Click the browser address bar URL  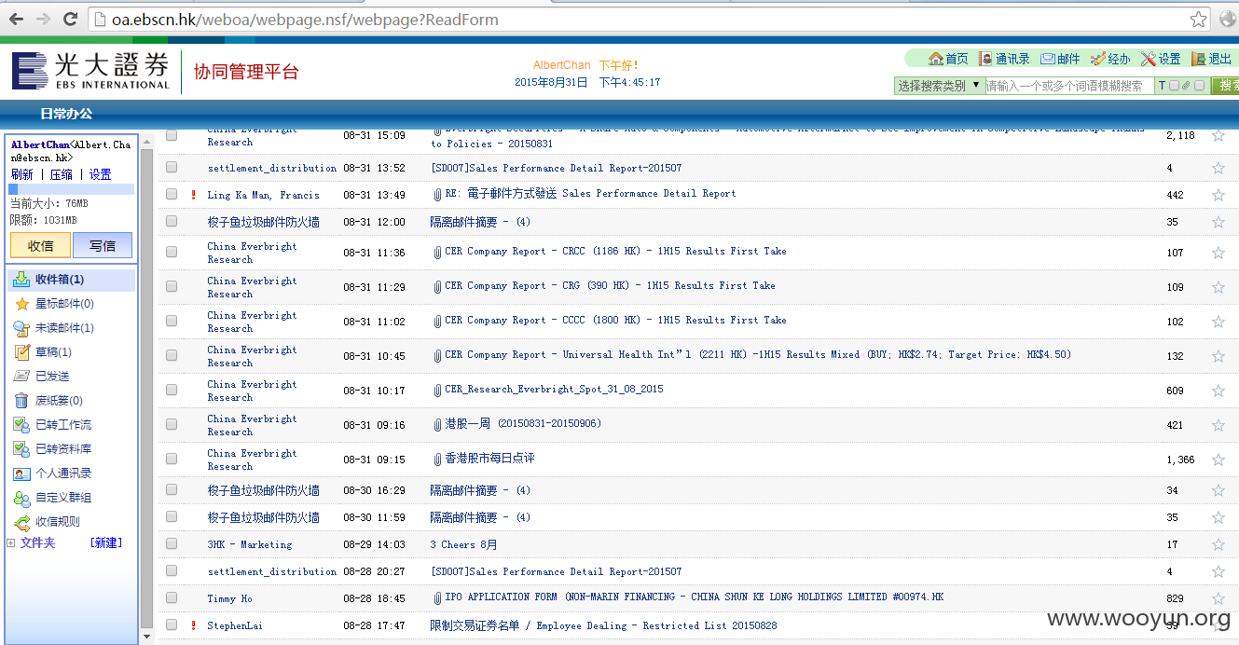pos(306,20)
